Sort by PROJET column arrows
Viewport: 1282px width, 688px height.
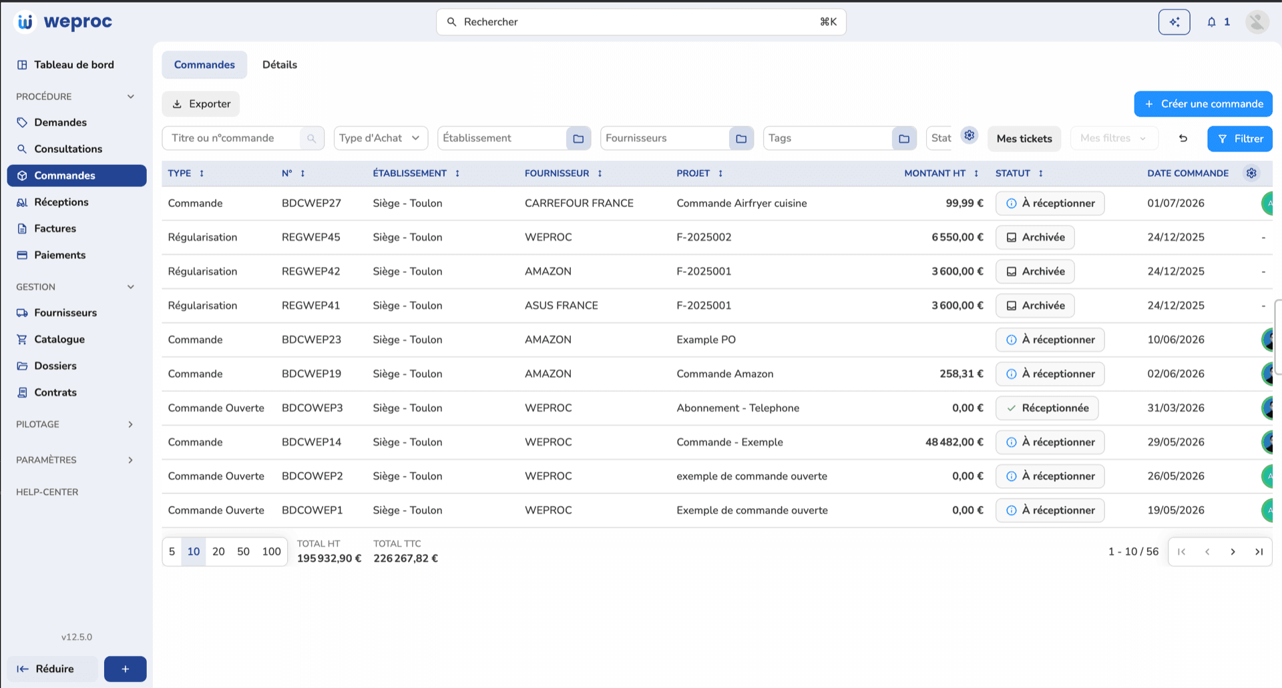(720, 174)
